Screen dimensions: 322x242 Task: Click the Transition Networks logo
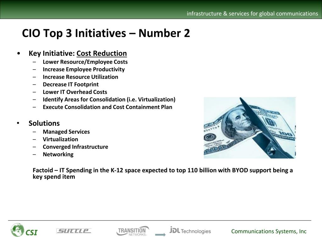click(133, 231)
